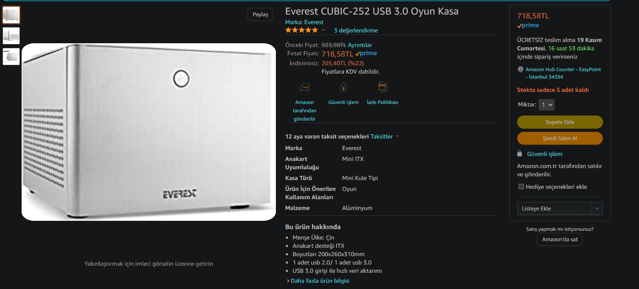The height and width of the screenshot is (289, 639).
Task: Open the Miktar quantity dropdown
Action: [x=546, y=105]
